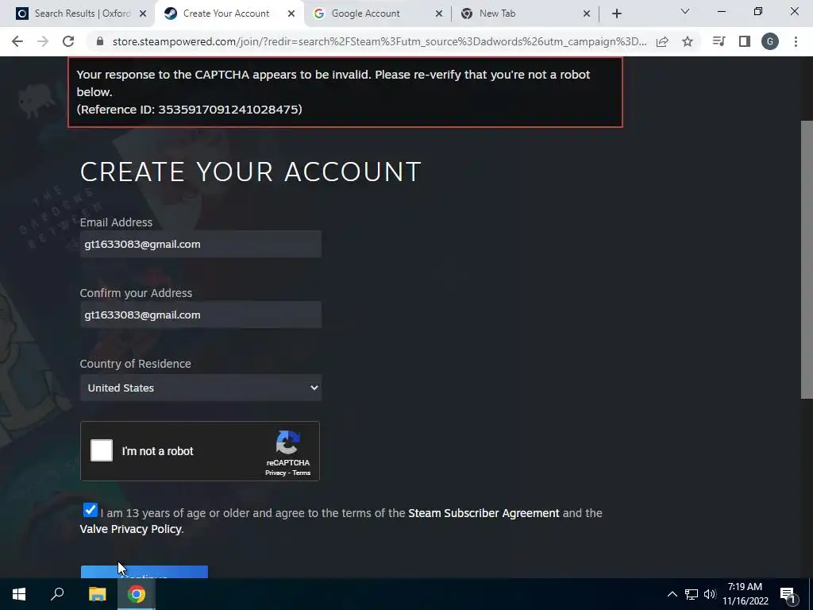
Task: Show hidden system tray icons
Action: pyautogui.click(x=672, y=594)
